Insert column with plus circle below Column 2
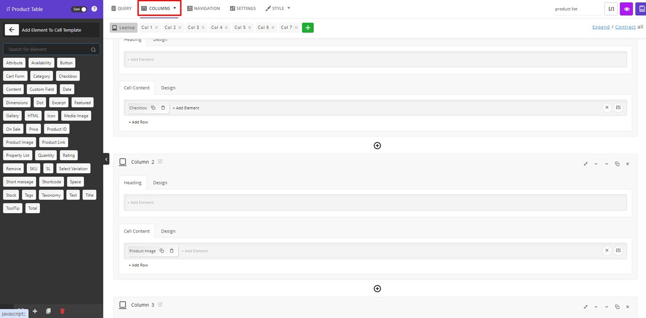This screenshot has width=646, height=318. click(x=377, y=289)
